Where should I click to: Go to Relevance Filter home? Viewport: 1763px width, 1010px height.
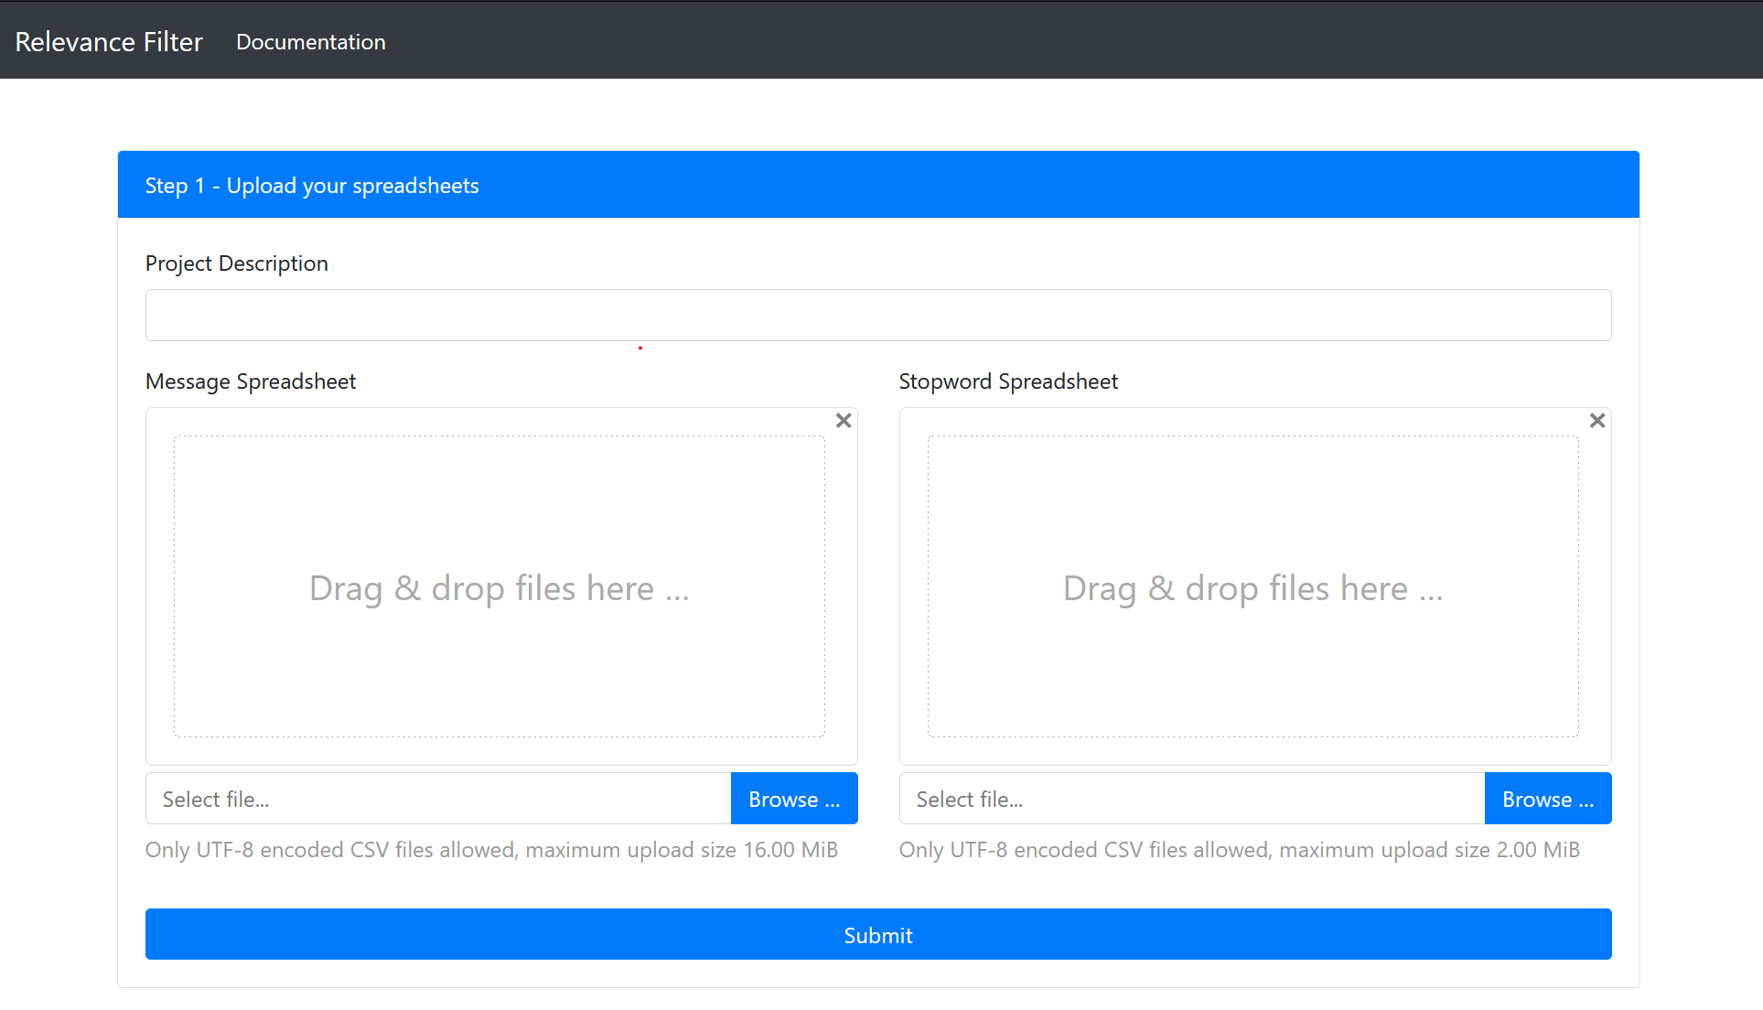tap(109, 42)
